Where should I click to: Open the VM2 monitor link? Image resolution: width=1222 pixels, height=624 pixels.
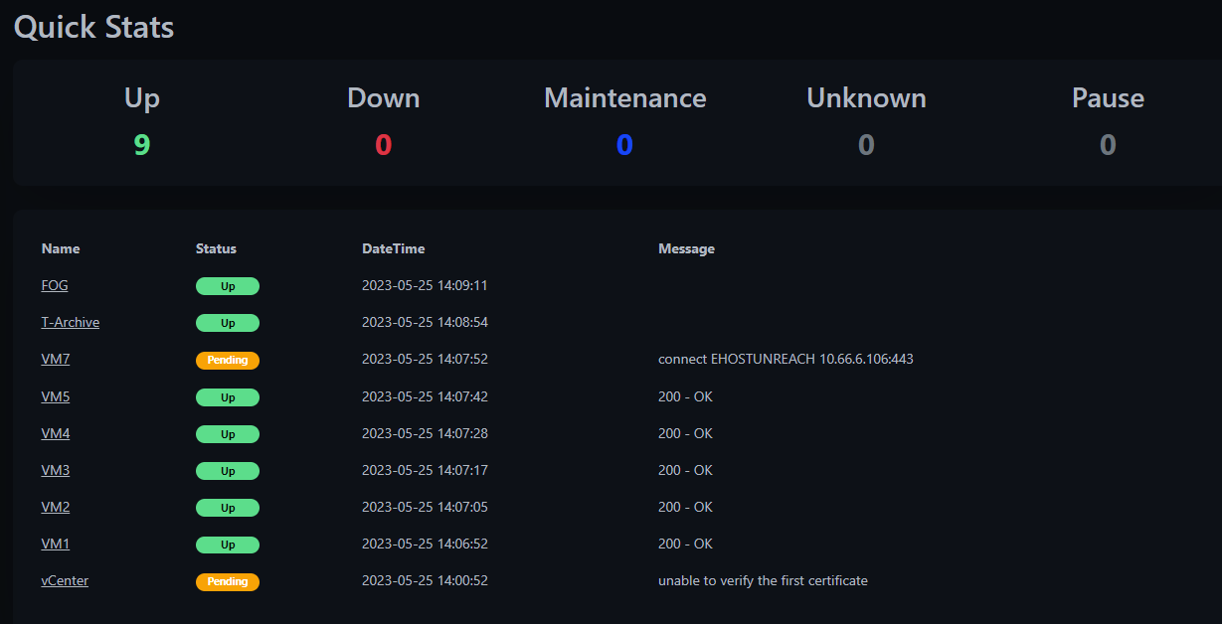click(x=56, y=508)
